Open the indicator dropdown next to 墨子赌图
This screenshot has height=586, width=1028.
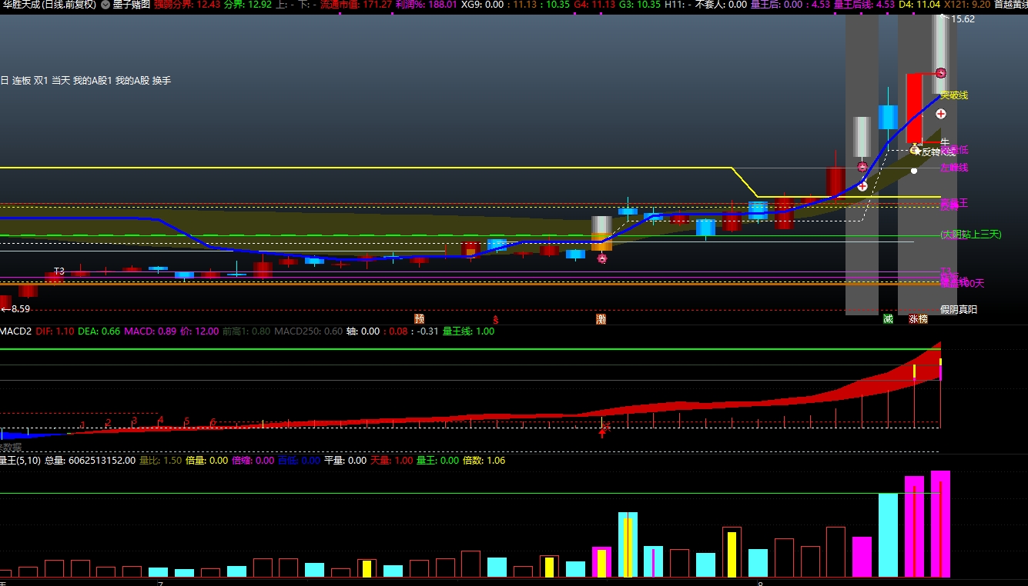pos(105,5)
